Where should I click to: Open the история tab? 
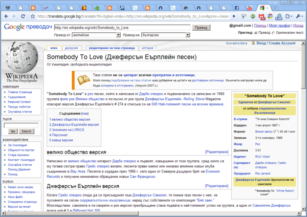pos(147,48)
